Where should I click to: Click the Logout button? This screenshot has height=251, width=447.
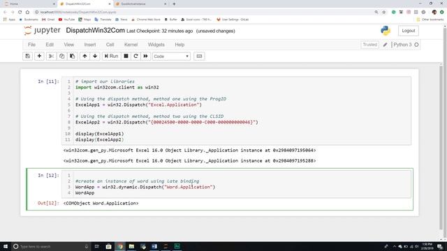pyautogui.click(x=408, y=31)
